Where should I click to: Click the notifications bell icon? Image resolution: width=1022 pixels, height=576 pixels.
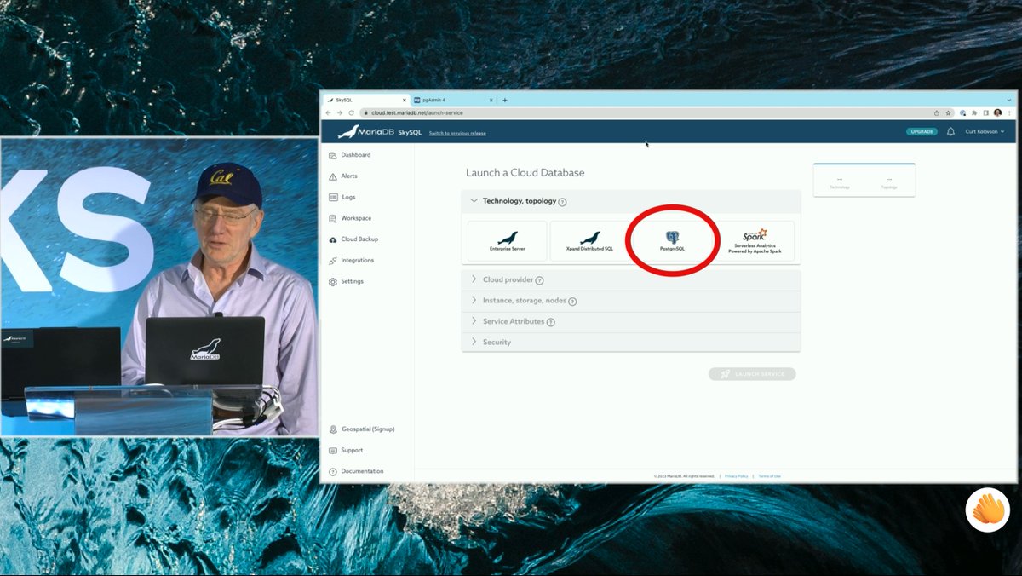(950, 131)
